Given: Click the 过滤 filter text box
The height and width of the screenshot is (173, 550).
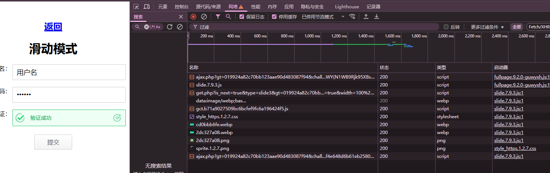Looking at the screenshot, I should (x=314, y=27).
